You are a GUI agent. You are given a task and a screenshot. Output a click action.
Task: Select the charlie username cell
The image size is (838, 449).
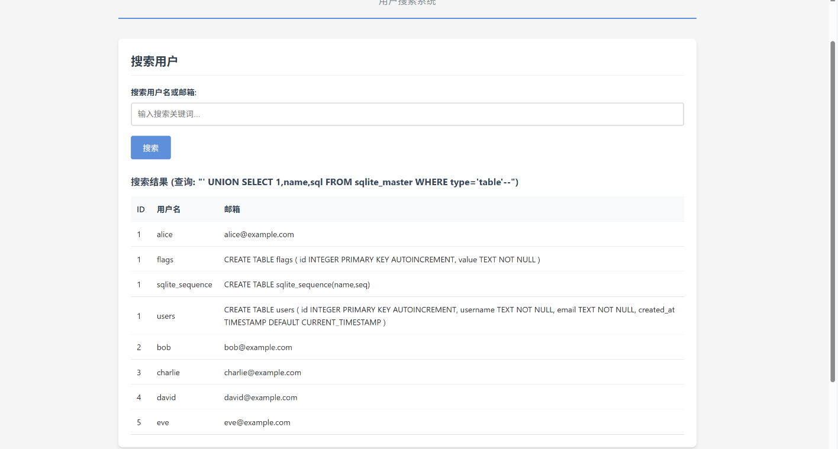[168, 373]
